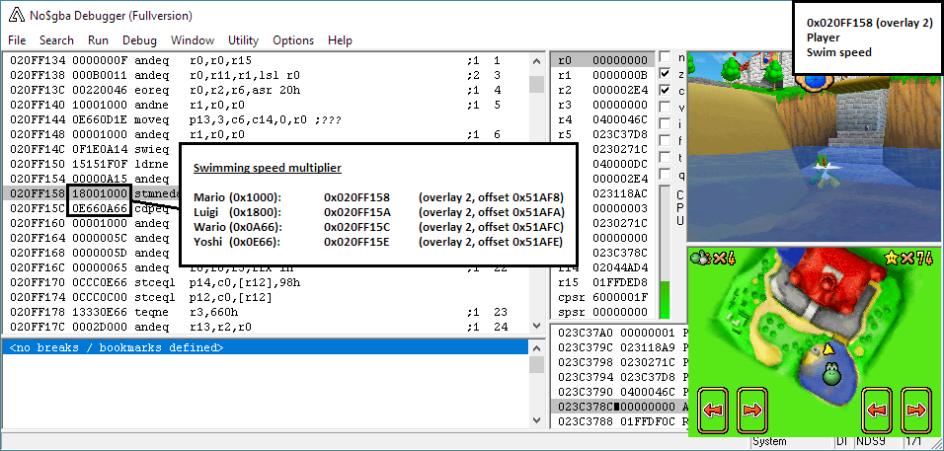Image resolution: width=944 pixels, height=451 pixels.
Task: Uncheck the c flag checkbox
Action: (665, 90)
